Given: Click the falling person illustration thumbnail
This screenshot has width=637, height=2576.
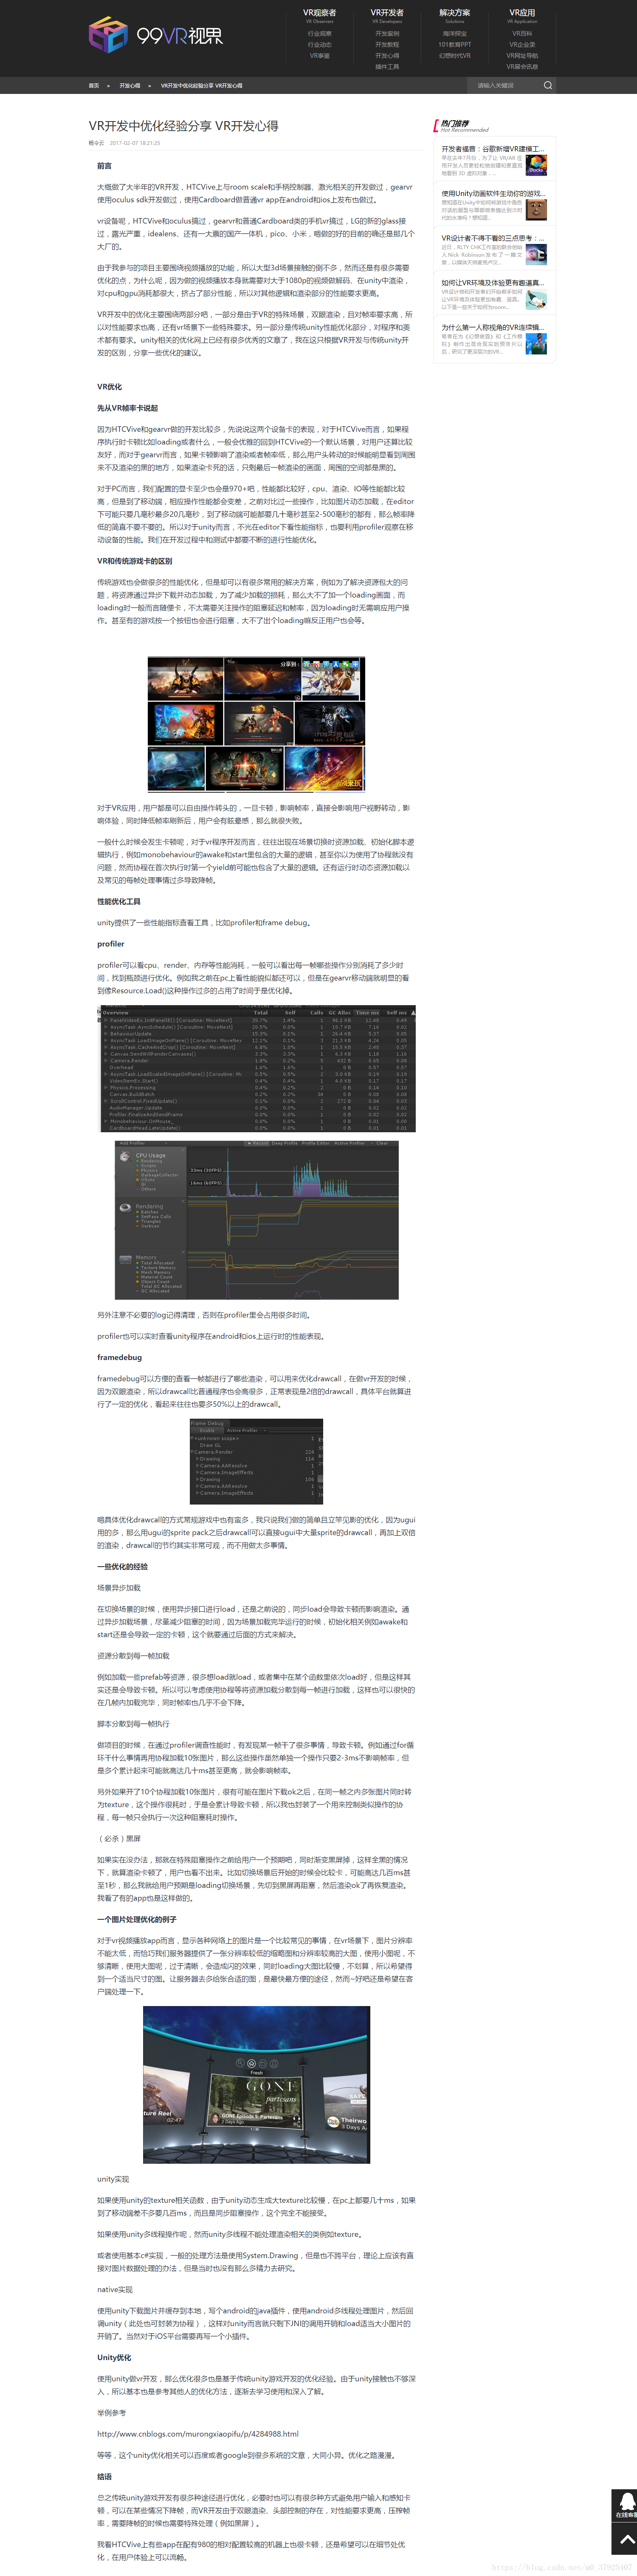Looking at the screenshot, I should pyautogui.click(x=536, y=299).
